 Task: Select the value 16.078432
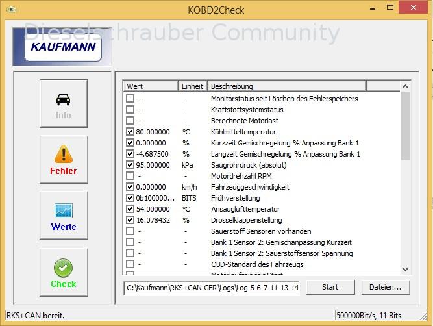(153, 220)
